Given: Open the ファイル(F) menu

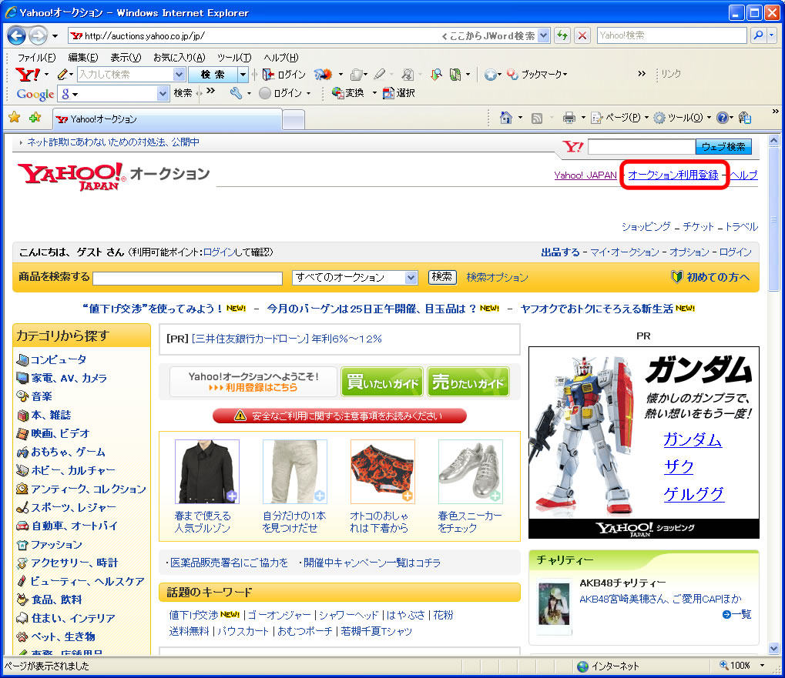Looking at the screenshot, I should (x=36, y=58).
